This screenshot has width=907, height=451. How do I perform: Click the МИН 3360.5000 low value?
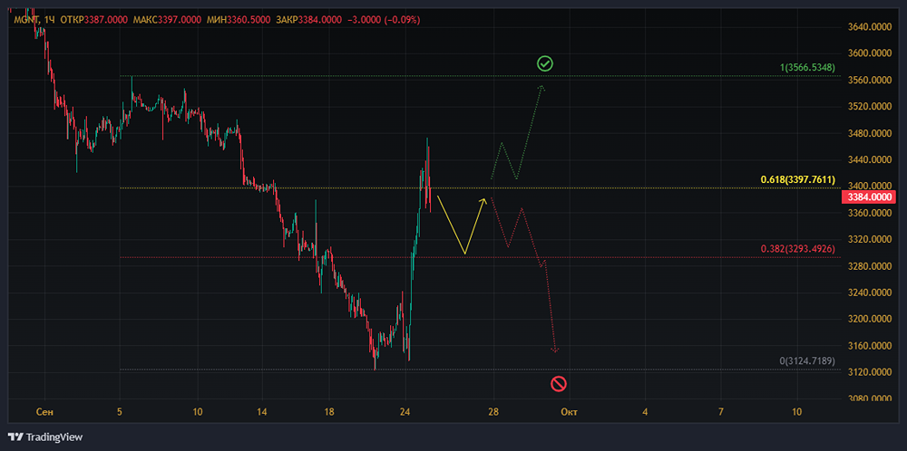pos(239,20)
